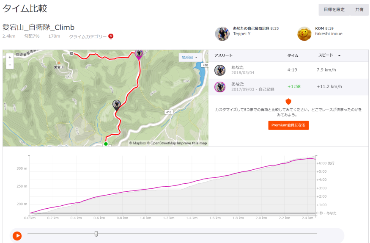Click the 目標を設定 button
This screenshot has width=370, height=243.
tap(334, 10)
